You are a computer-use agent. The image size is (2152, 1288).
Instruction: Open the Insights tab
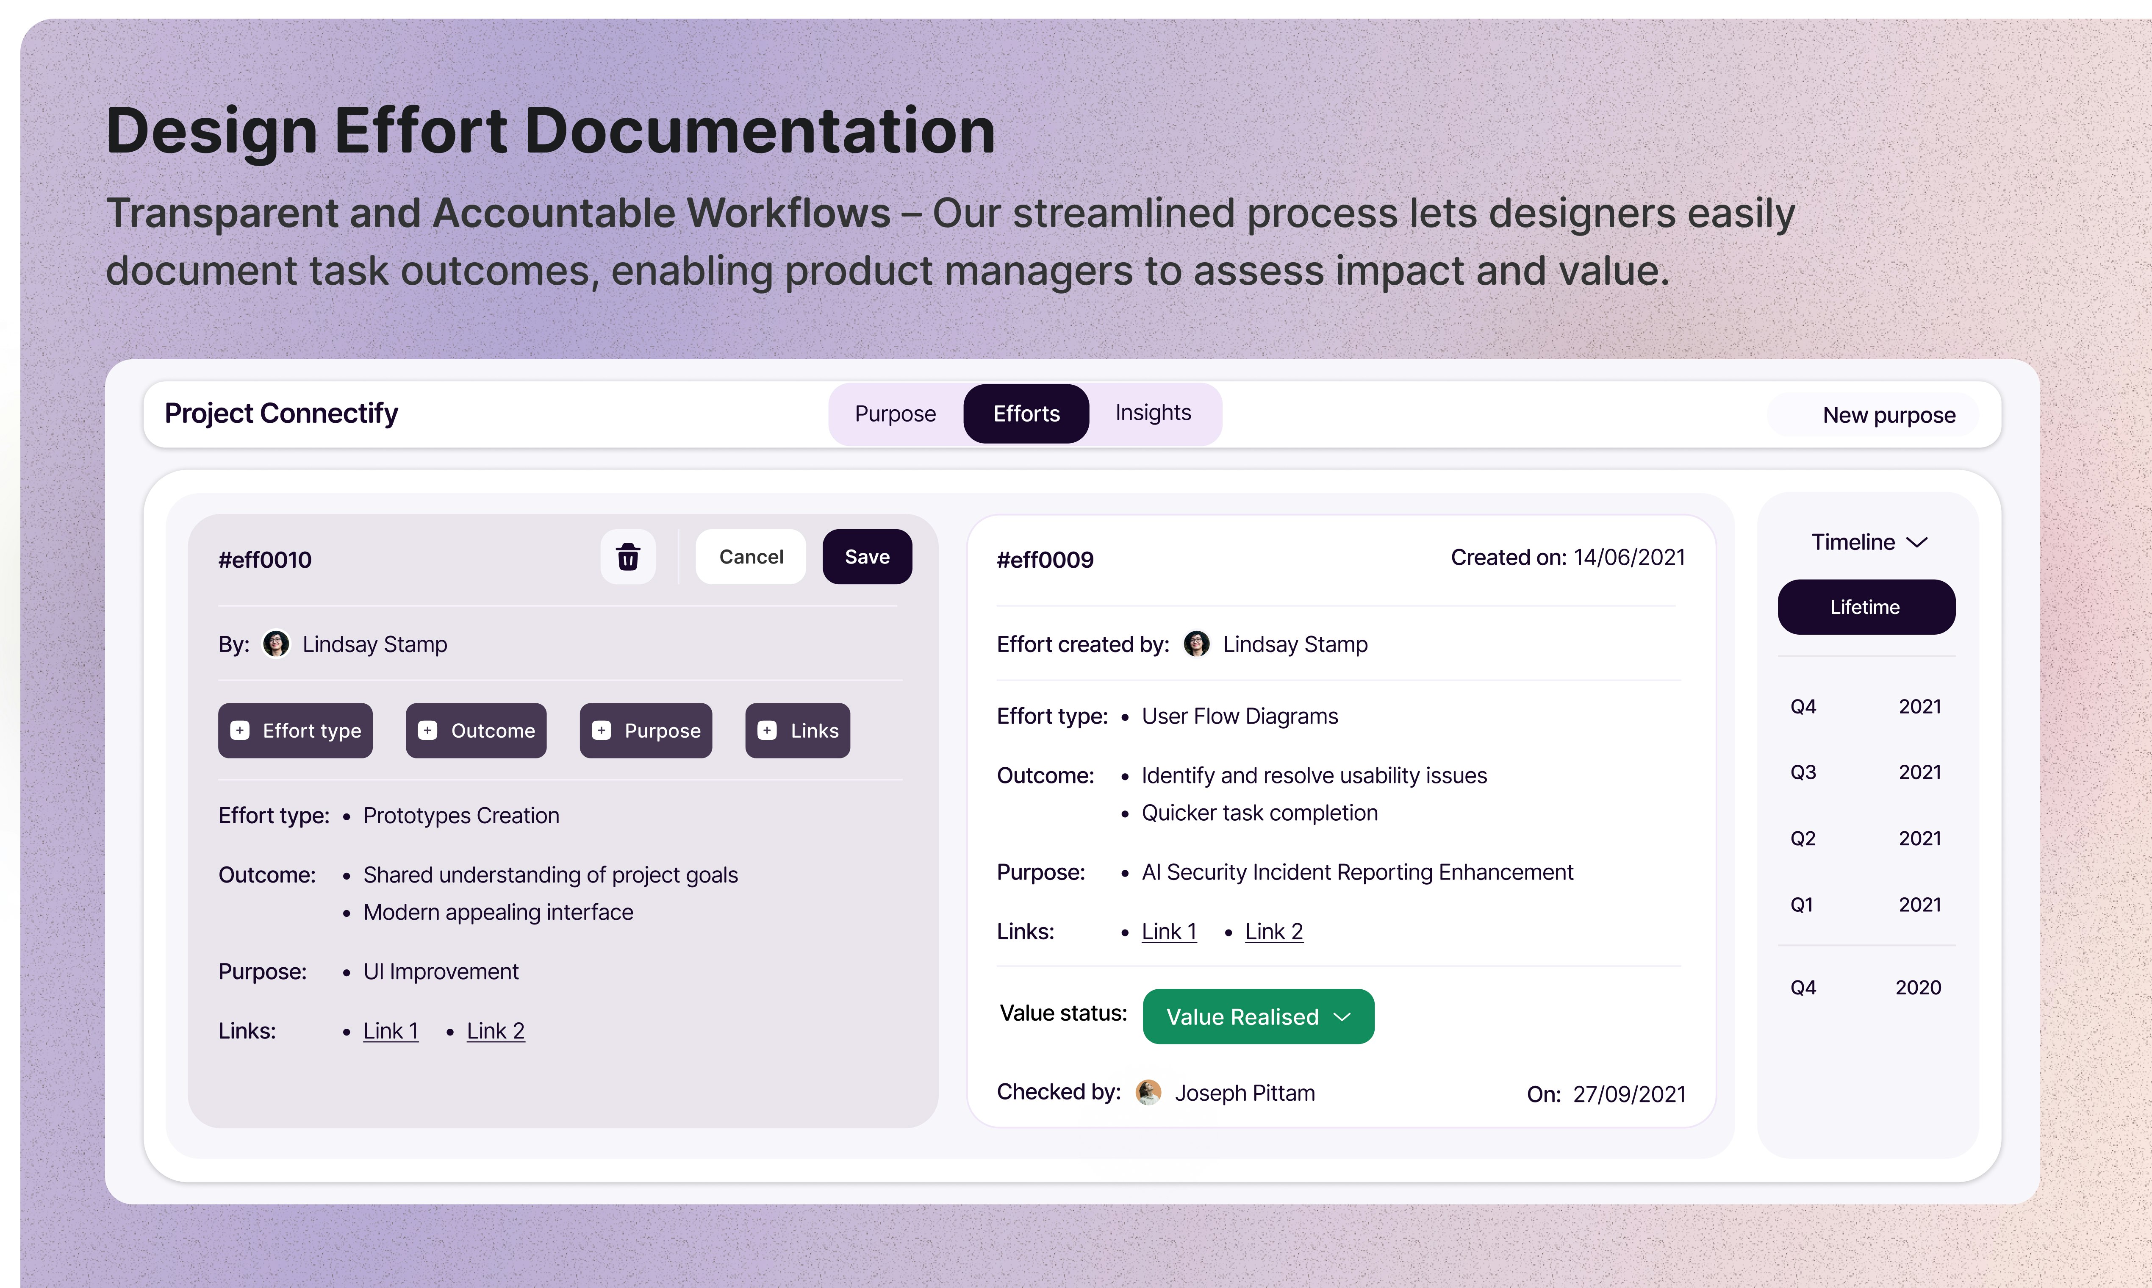[x=1153, y=413]
